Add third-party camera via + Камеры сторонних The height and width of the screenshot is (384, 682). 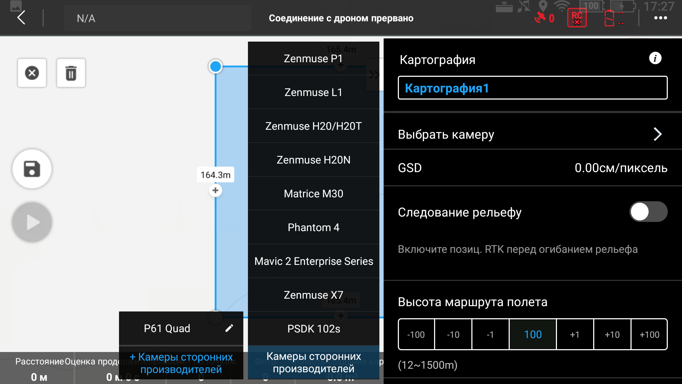(181, 363)
